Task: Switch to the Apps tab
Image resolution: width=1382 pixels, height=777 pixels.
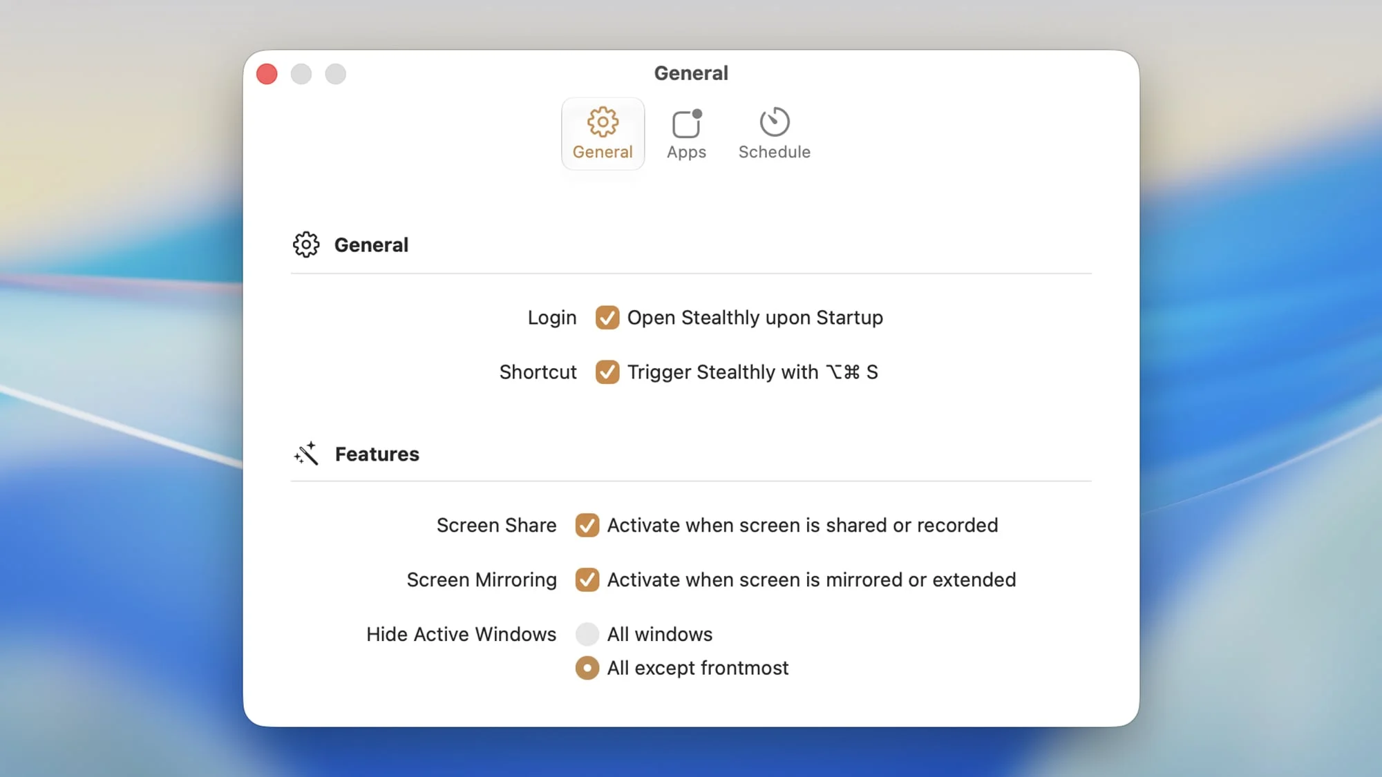Action: [x=686, y=134]
